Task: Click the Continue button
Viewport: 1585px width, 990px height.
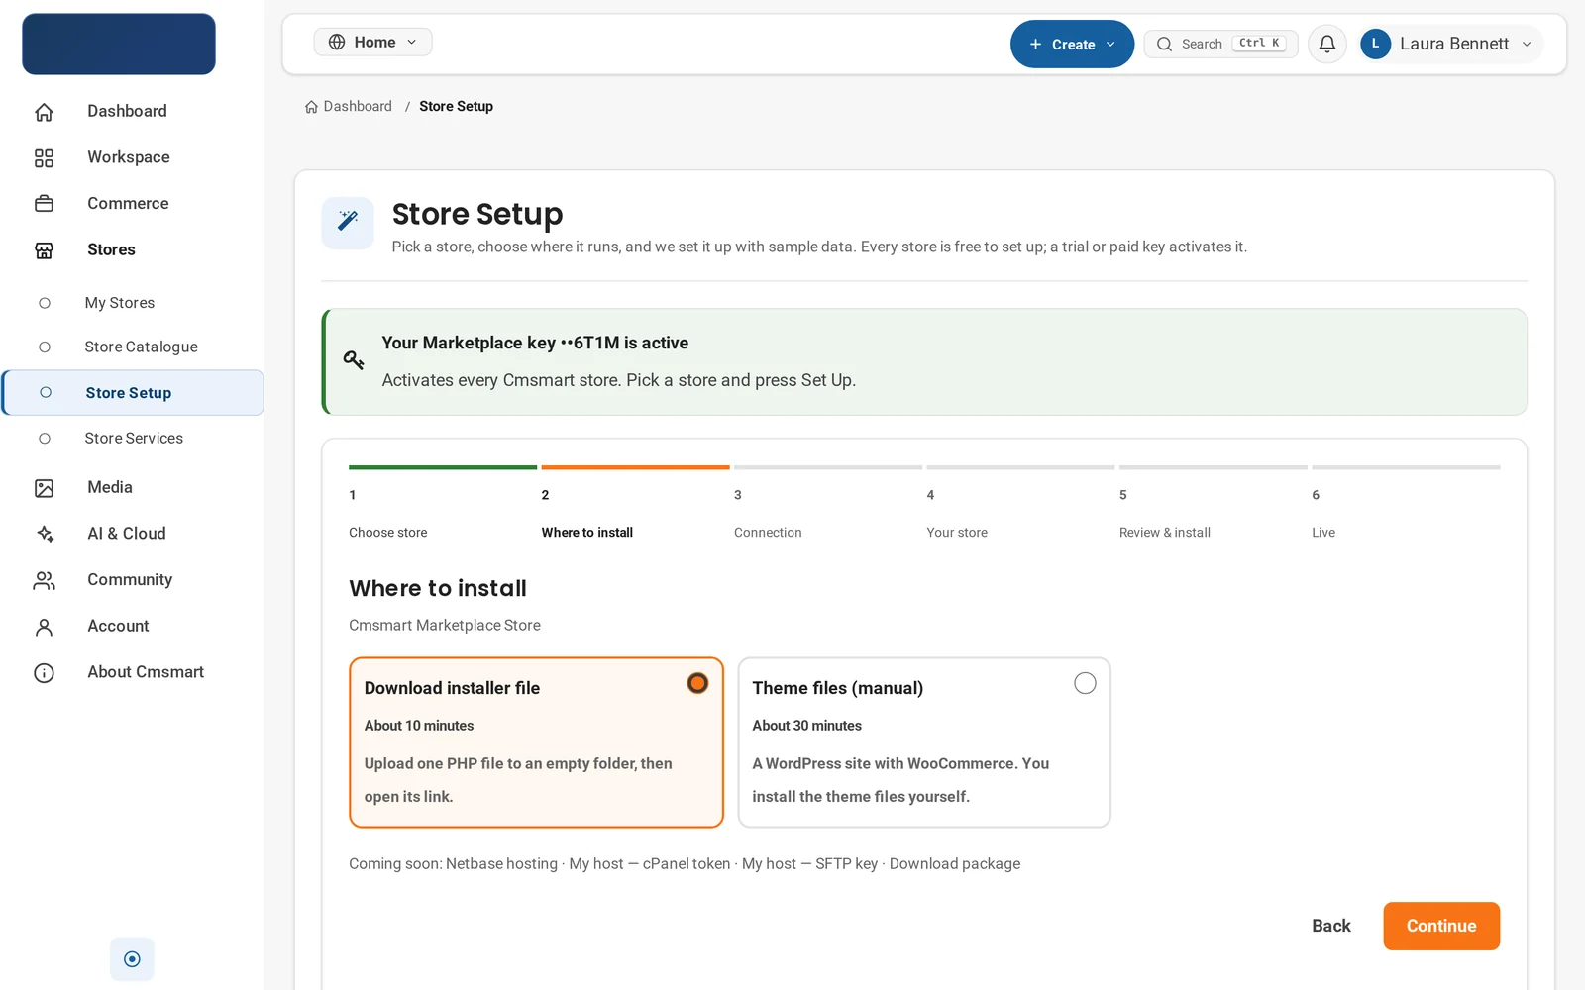Action: tap(1441, 926)
